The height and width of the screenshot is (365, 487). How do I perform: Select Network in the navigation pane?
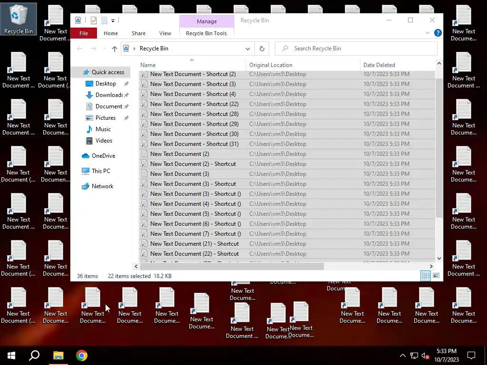(102, 186)
